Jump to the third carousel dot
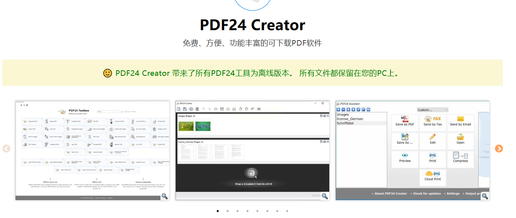 click(x=238, y=211)
